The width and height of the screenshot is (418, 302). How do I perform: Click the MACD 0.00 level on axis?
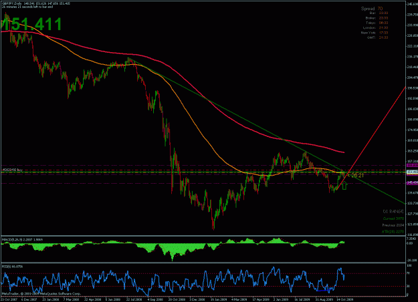(x=409, y=243)
